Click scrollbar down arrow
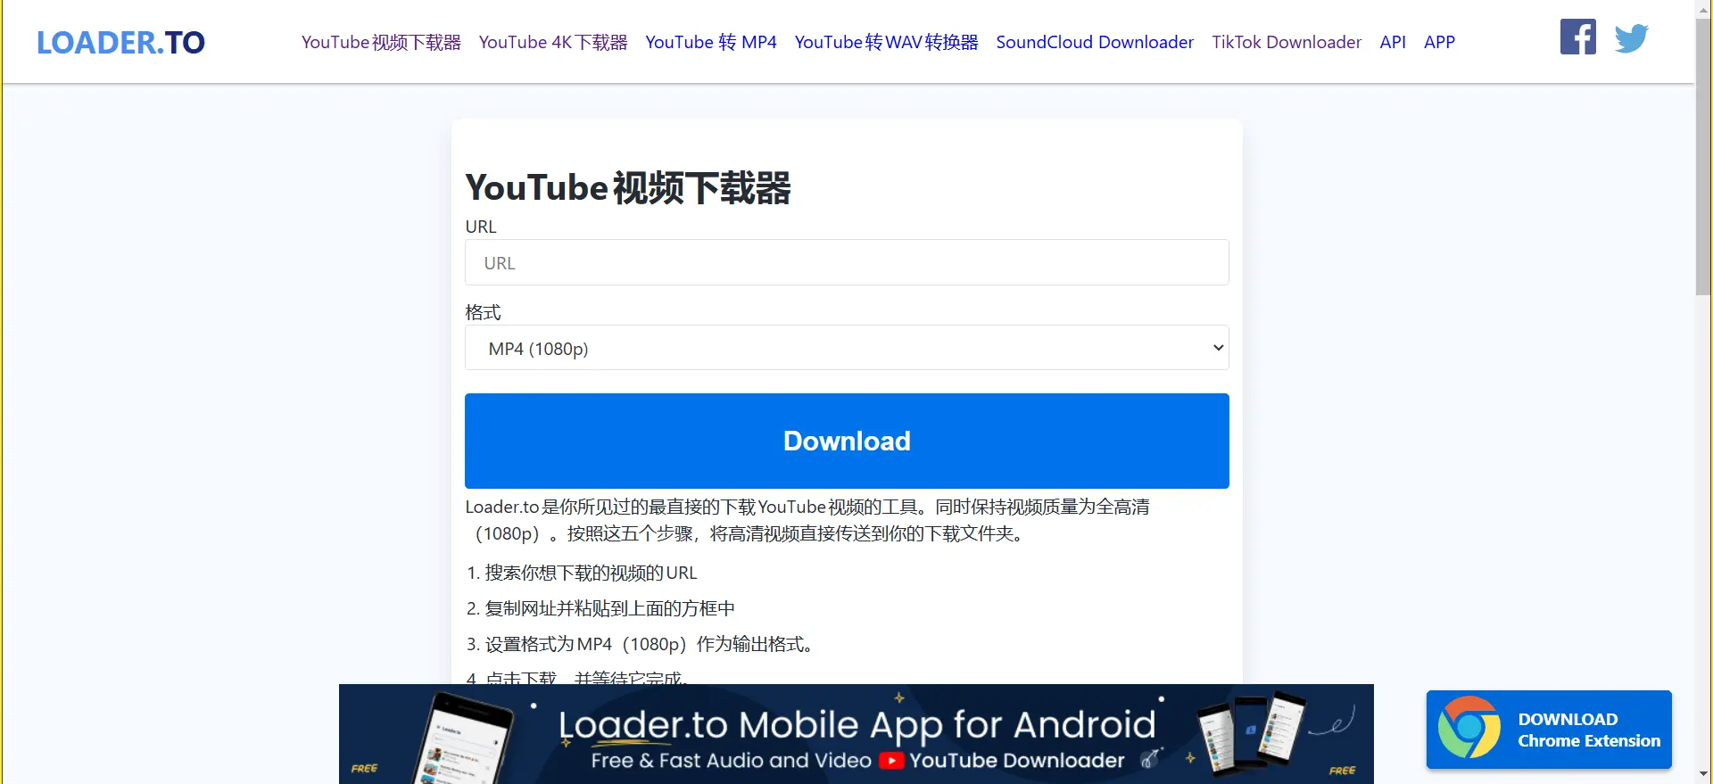This screenshot has height=784, width=1713. (1704, 774)
